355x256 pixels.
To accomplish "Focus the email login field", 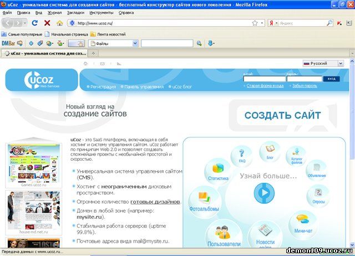I will (265, 79).
